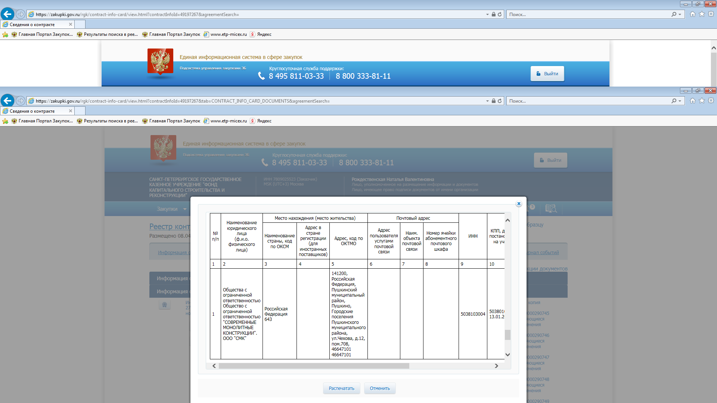The height and width of the screenshot is (403, 717).
Task: Open address bar dropdown in the lower browser window
Action: coord(487,101)
